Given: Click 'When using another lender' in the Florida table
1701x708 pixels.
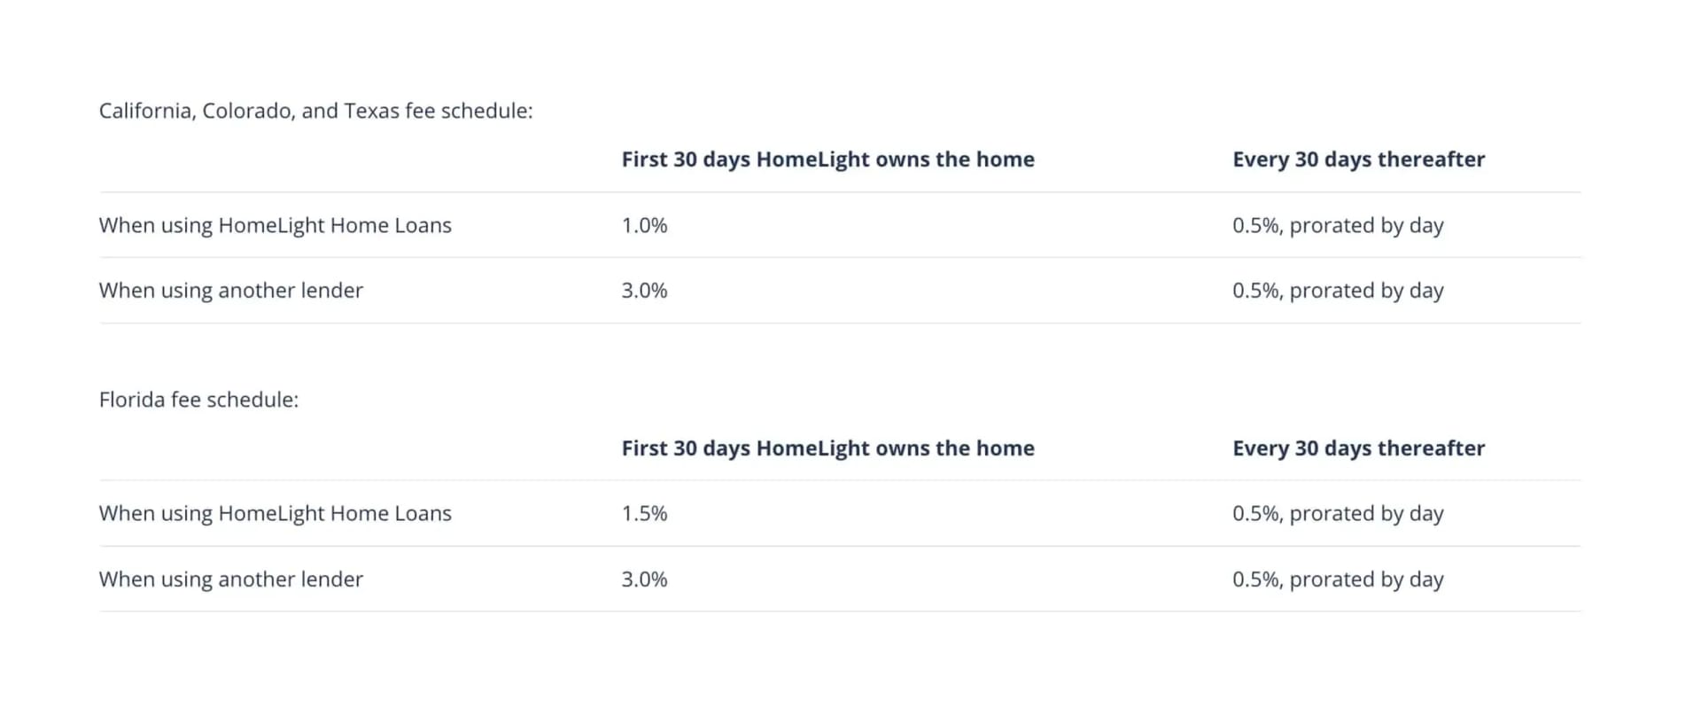Looking at the screenshot, I should (x=231, y=579).
